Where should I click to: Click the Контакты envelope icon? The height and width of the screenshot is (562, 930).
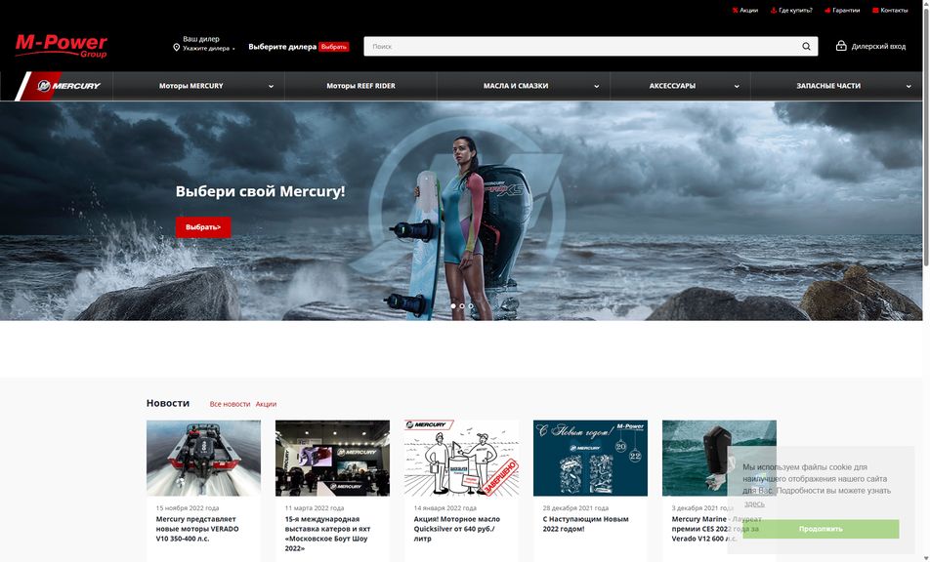(875, 10)
